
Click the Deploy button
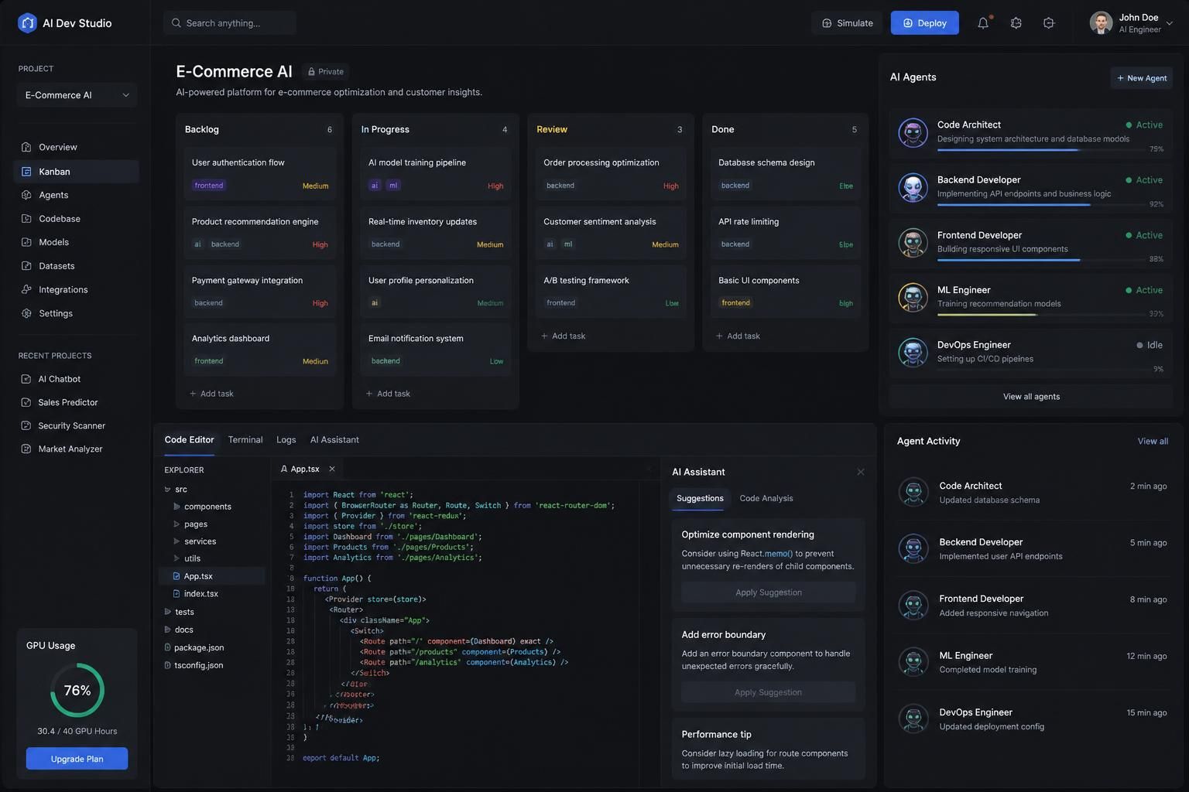coord(925,23)
